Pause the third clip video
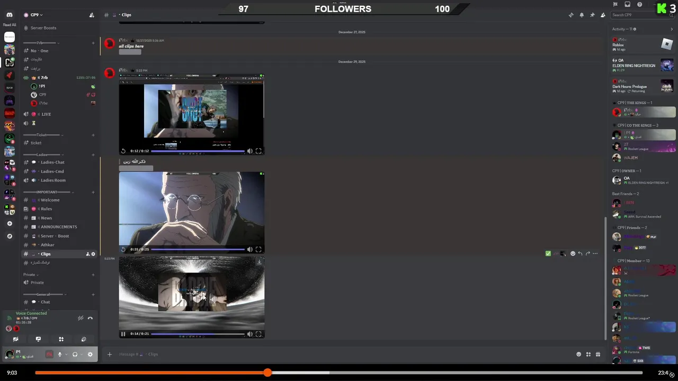 click(123, 334)
